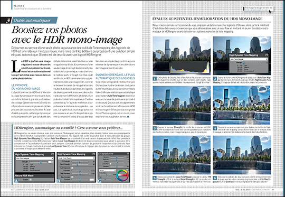Click the '3 Outils automatiques' section tab
This screenshot has height=197, width=285.
pyautogui.click(x=29, y=20)
